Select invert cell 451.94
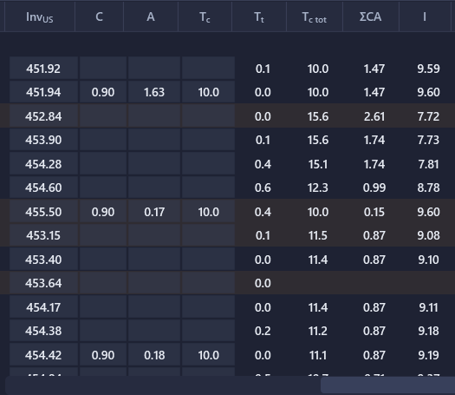The image size is (455, 395). click(x=43, y=92)
